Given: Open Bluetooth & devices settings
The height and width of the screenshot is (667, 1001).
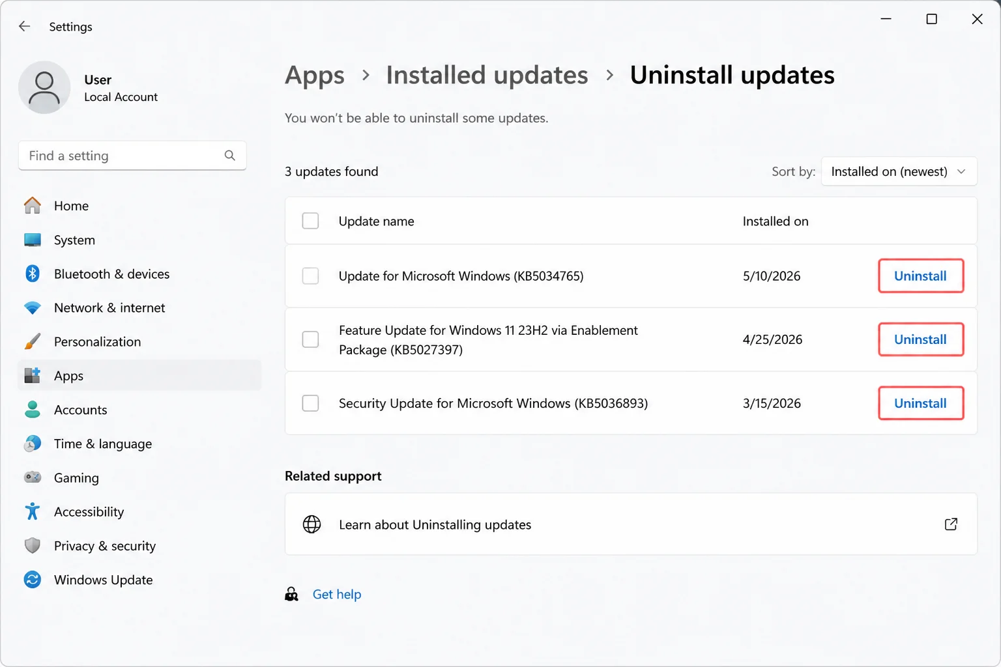Looking at the screenshot, I should point(139,274).
